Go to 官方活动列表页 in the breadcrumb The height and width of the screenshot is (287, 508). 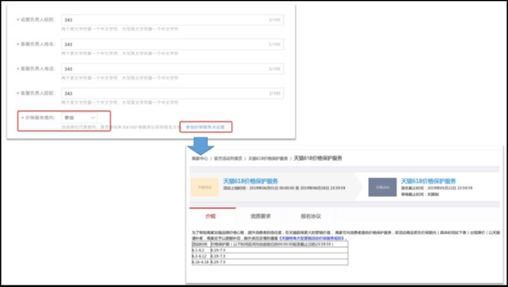click(228, 158)
